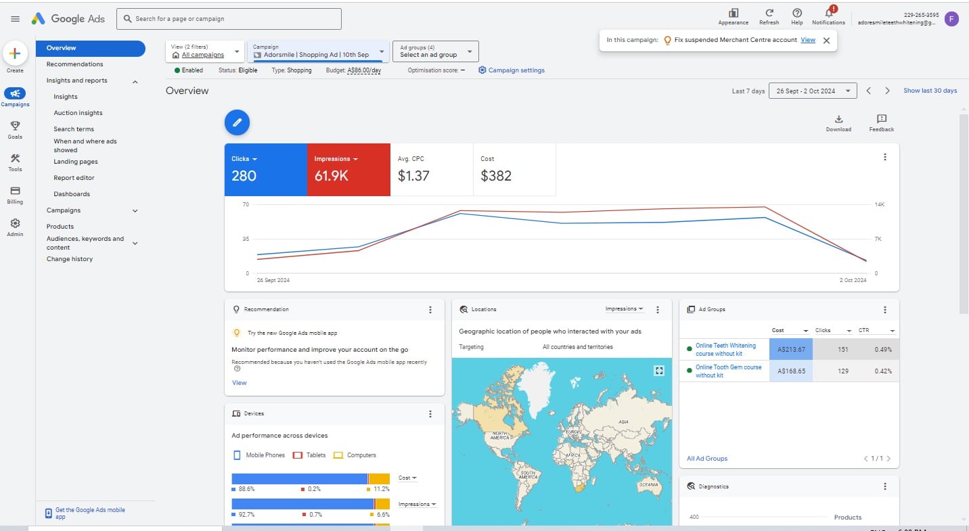The height and width of the screenshot is (531, 969).
Task: Open the Impressions dropdown in Locations card
Action: tap(624, 309)
